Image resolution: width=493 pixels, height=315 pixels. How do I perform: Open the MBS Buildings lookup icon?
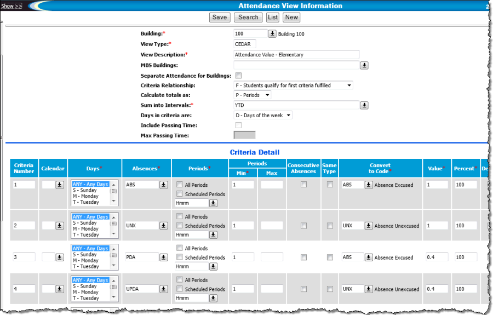(364, 65)
